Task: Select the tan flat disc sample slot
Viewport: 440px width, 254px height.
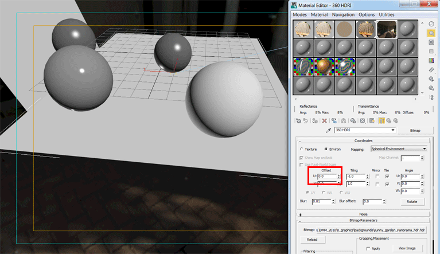Action: pyautogui.click(x=345, y=29)
